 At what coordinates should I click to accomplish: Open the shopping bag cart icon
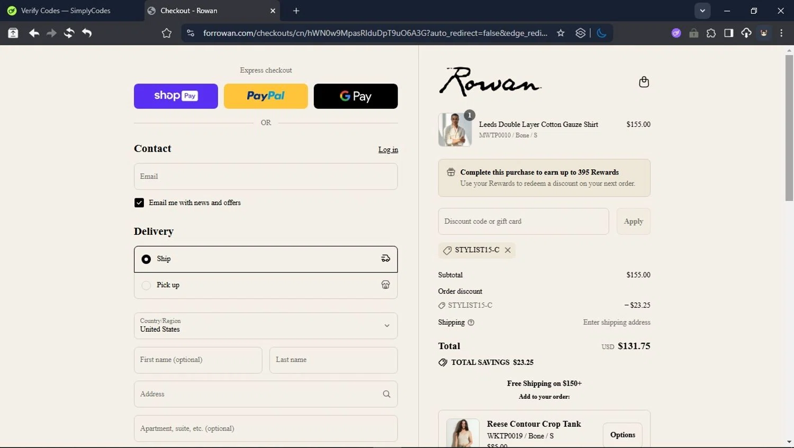tap(644, 82)
